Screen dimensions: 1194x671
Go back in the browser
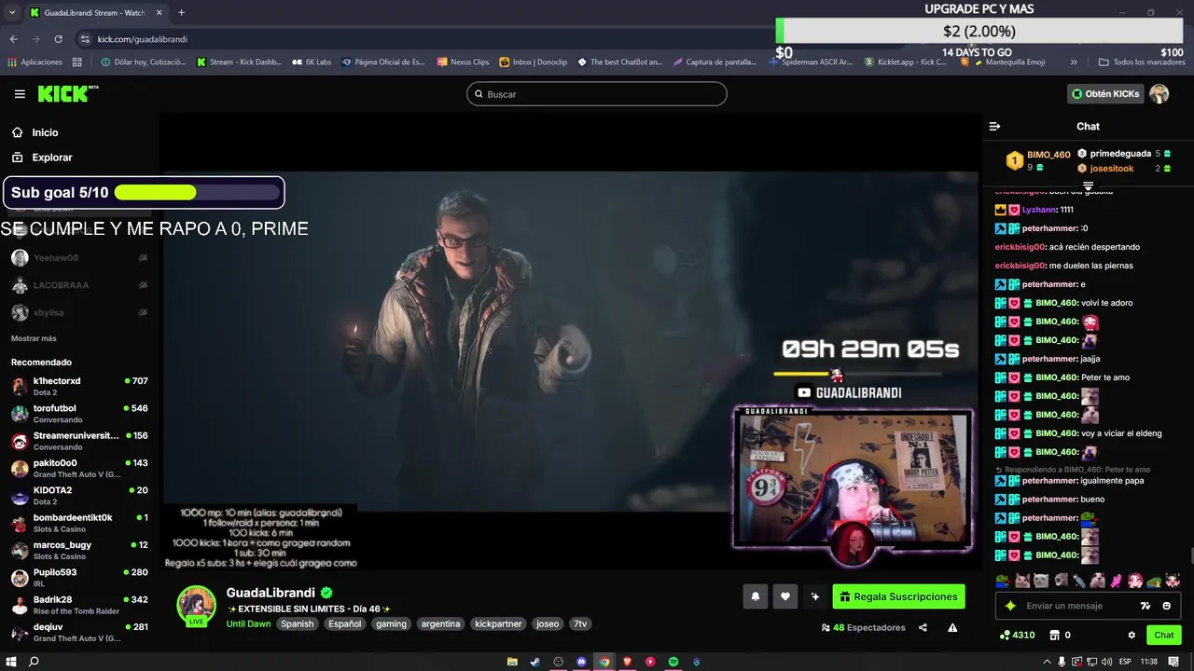(x=13, y=39)
